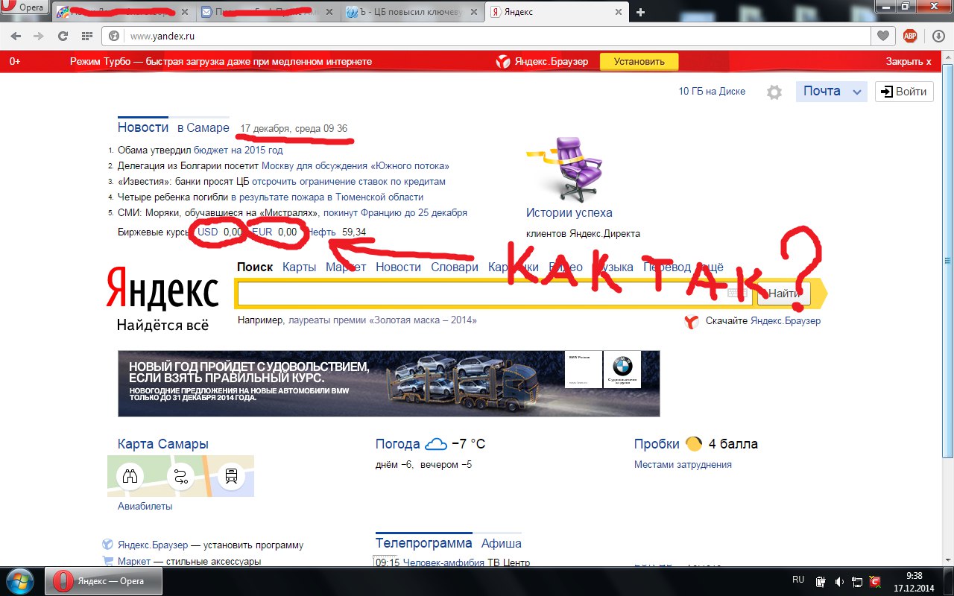This screenshot has width=954, height=596.
Task: Open the Словари service link
Action: tap(454, 267)
